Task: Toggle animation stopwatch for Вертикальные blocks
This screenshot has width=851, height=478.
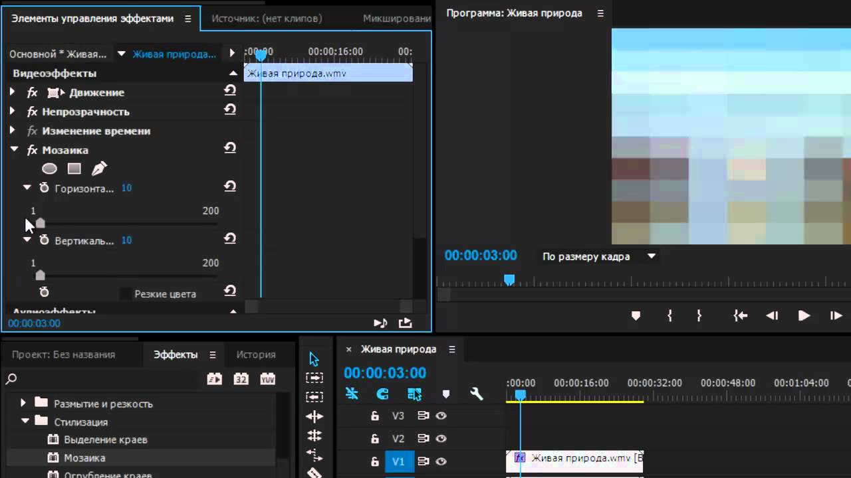Action: [x=44, y=240]
